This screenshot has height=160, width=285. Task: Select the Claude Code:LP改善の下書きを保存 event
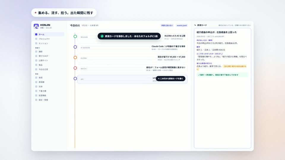[x=132, y=47]
